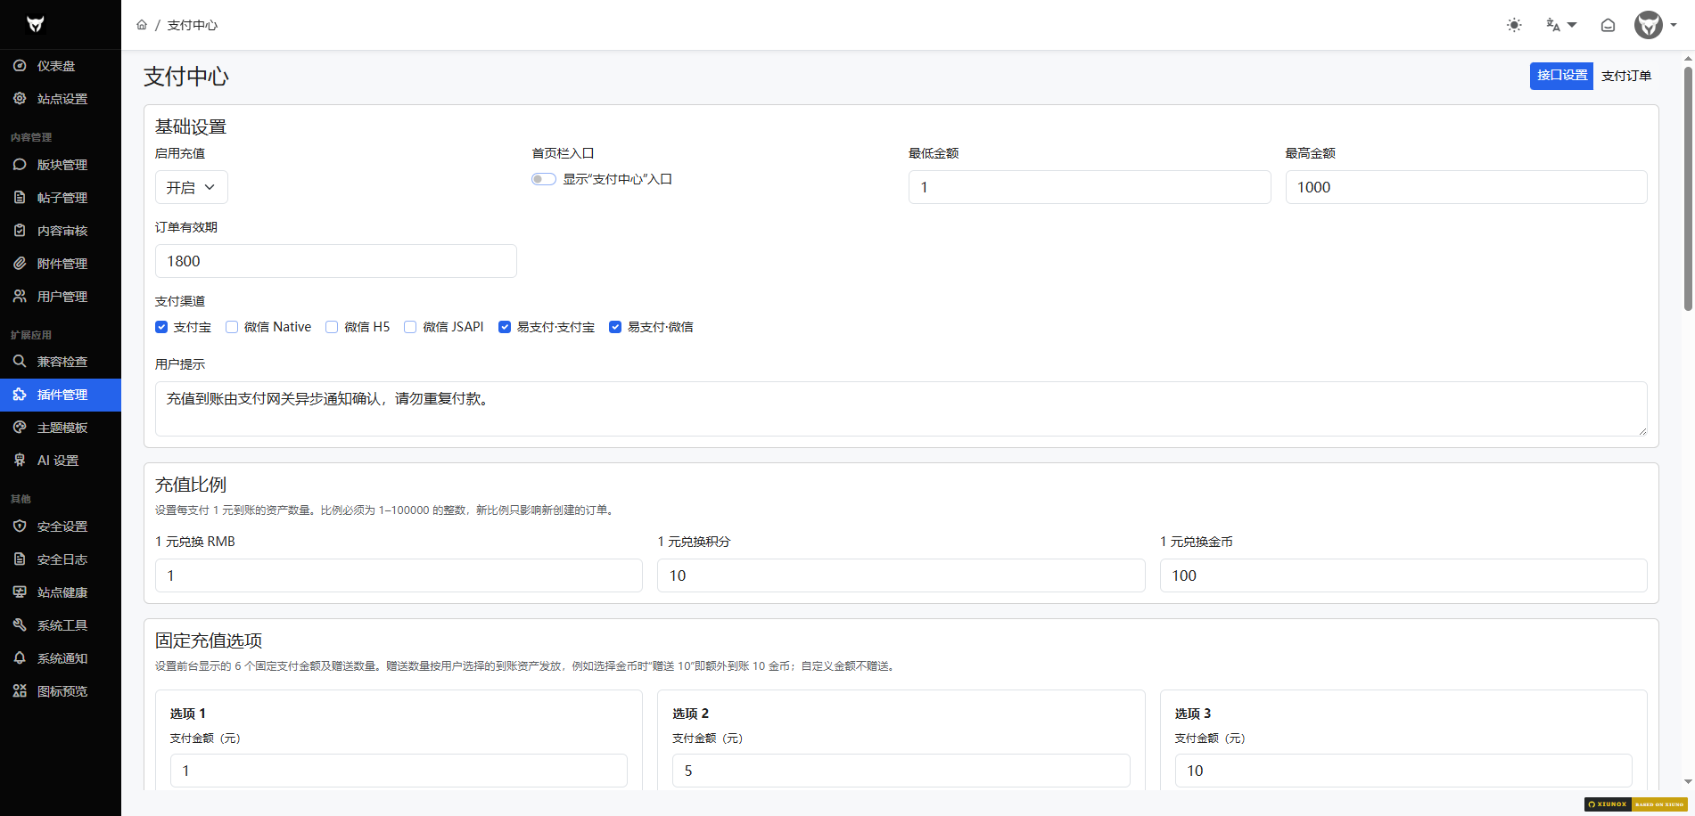Select the 帖子管理 document icon

pos(20,198)
